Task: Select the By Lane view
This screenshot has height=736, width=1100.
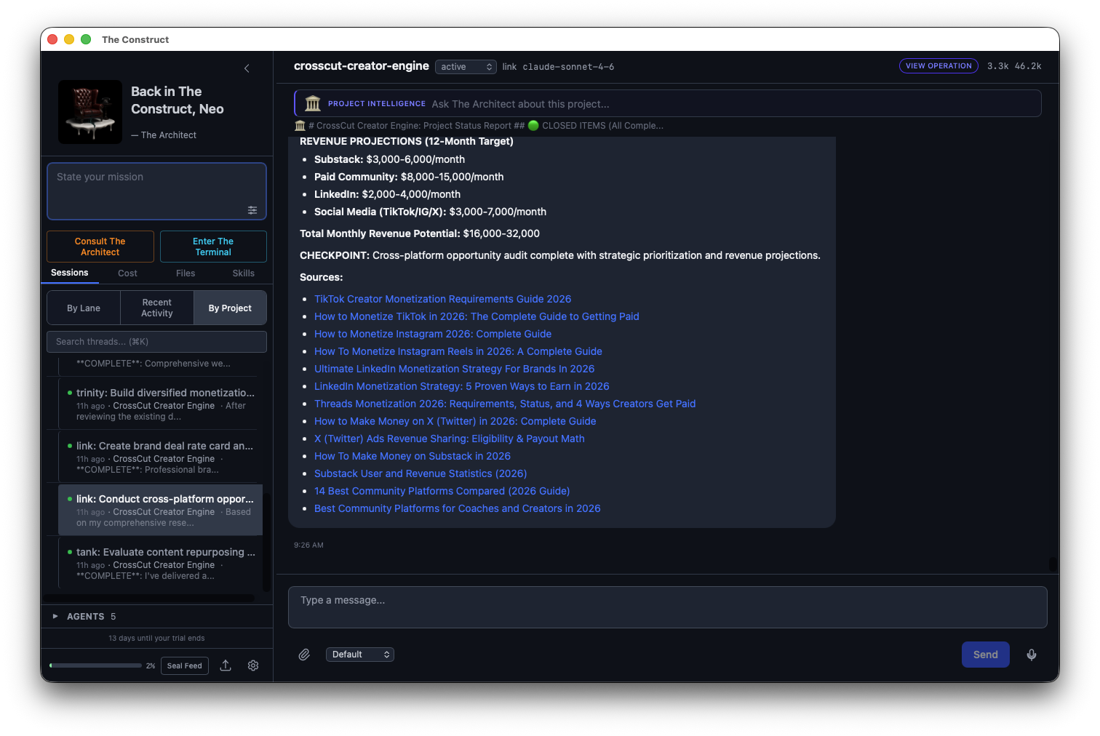Action: (x=84, y=308)
